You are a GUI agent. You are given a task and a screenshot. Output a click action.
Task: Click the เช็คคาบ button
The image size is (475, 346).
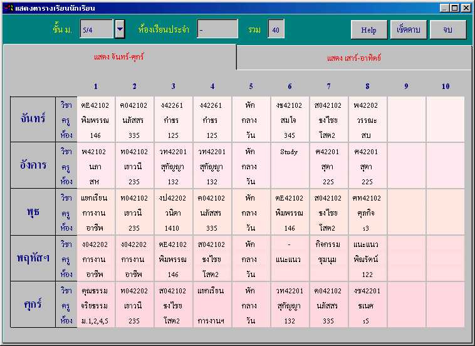point(409,29)
